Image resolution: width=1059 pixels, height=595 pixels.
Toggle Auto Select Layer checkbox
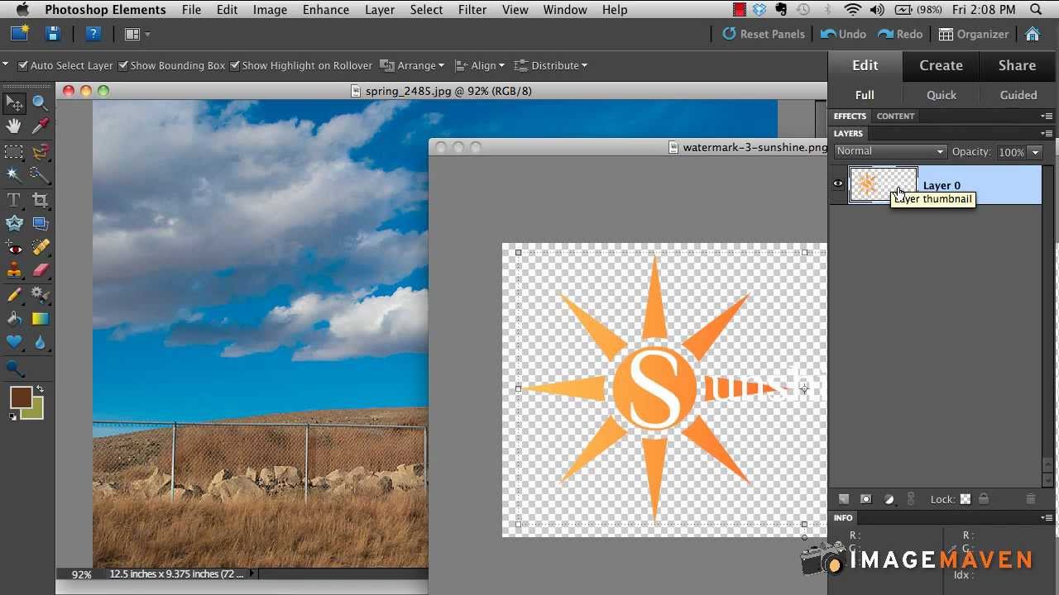pos(23,65)
